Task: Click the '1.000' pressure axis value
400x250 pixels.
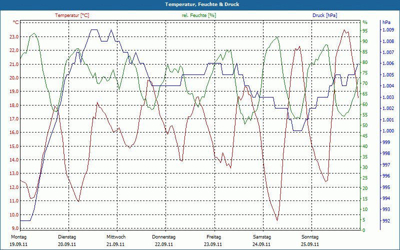Action: point(388,131)
